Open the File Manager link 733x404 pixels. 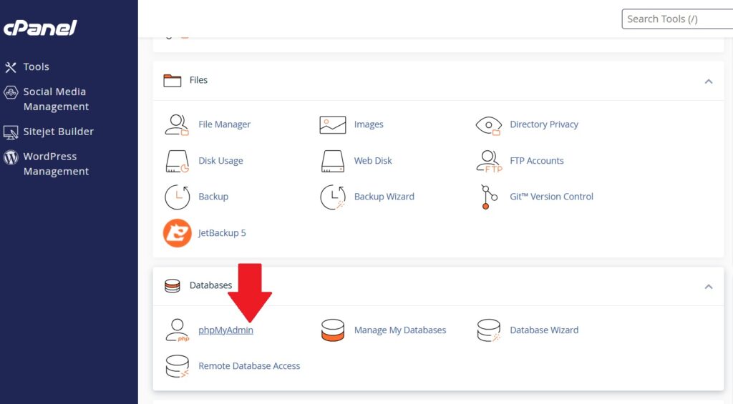[224, 124]
